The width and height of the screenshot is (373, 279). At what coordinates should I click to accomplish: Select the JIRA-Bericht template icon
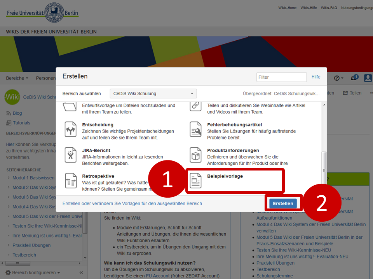click(x=70, y=155)
